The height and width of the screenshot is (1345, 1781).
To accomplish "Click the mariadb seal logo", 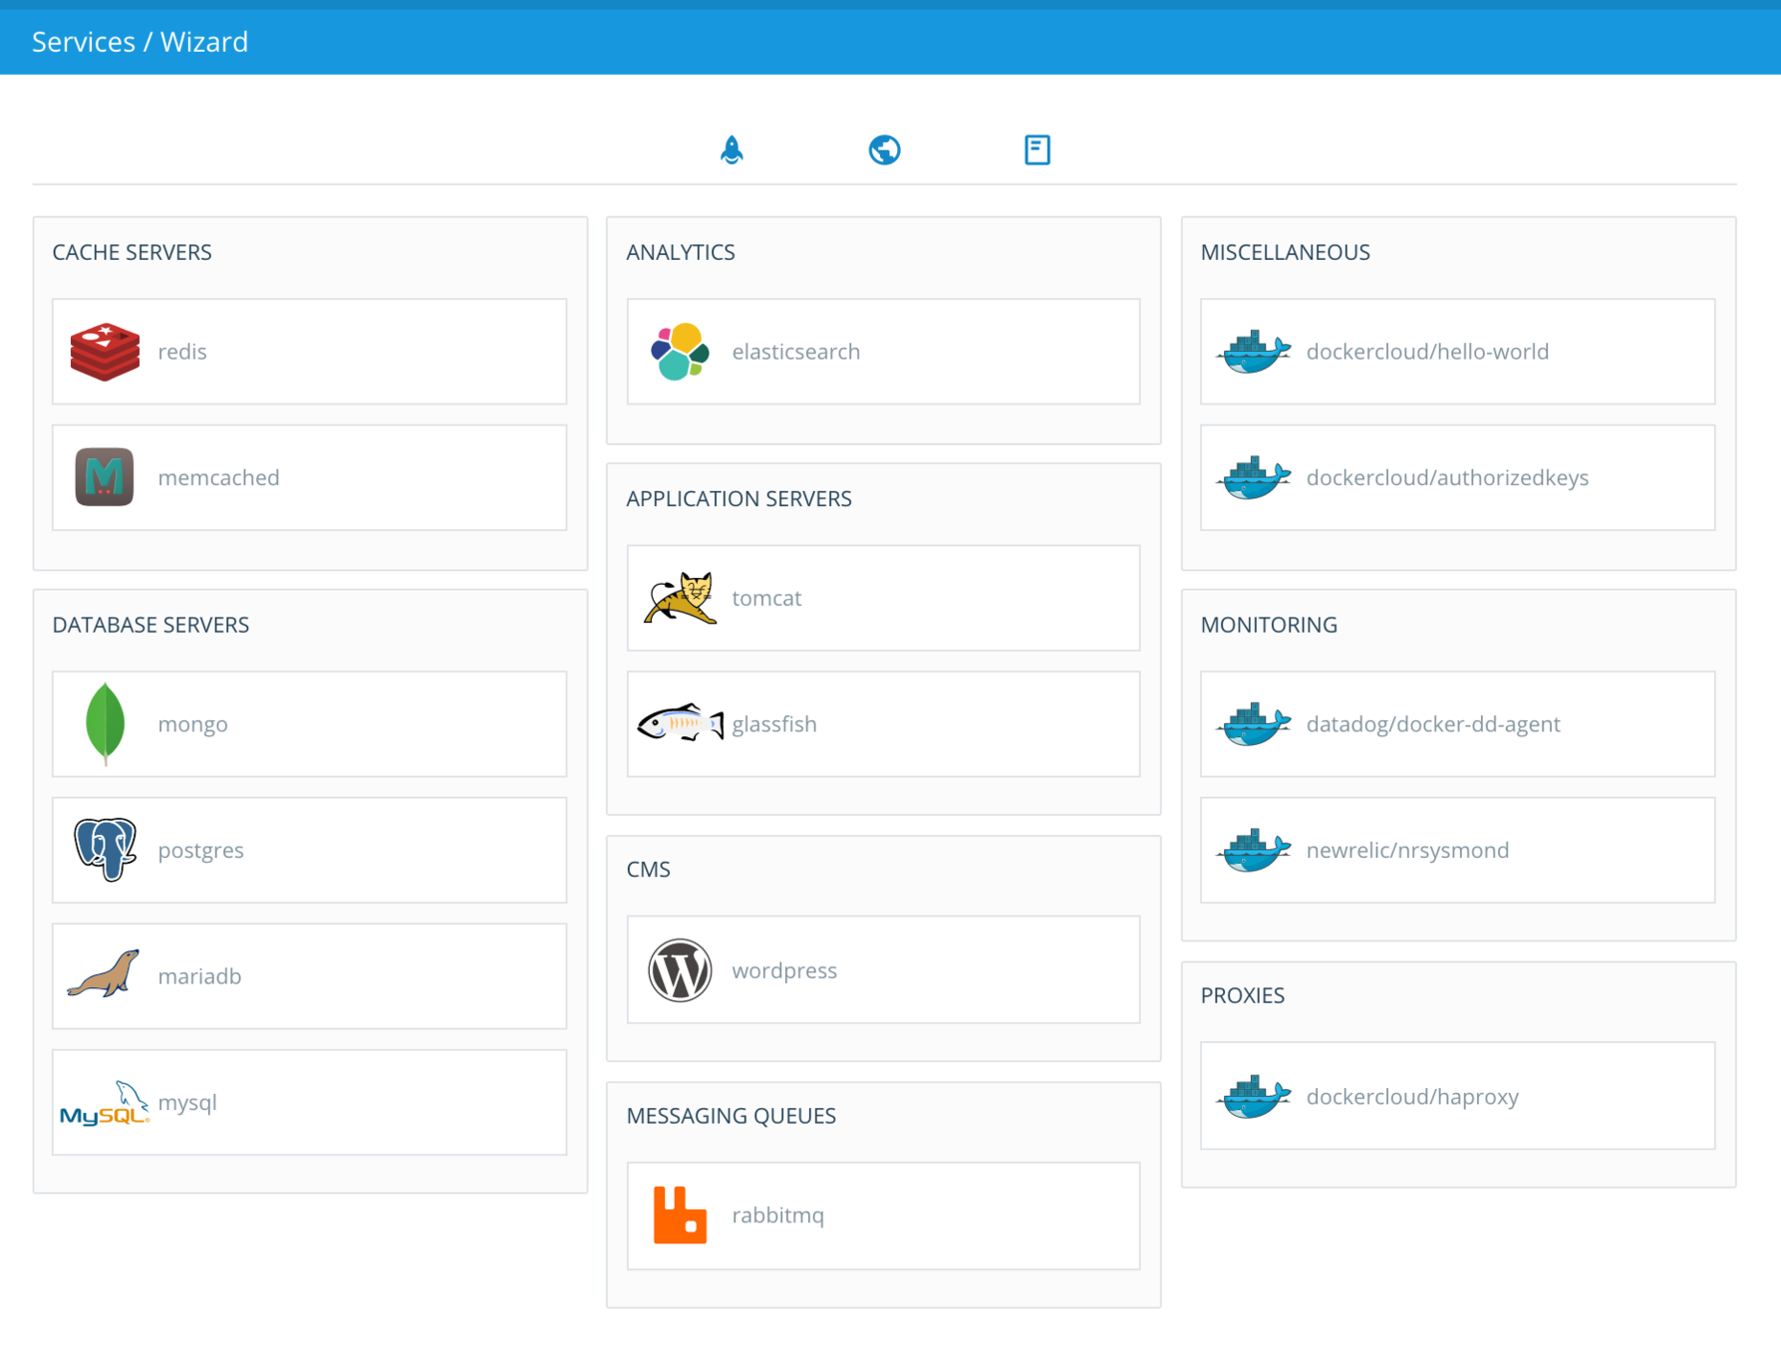I will click(104, 974).
